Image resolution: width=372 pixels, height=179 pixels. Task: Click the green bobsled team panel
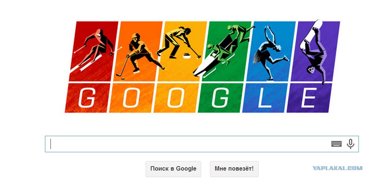[226, 51]
